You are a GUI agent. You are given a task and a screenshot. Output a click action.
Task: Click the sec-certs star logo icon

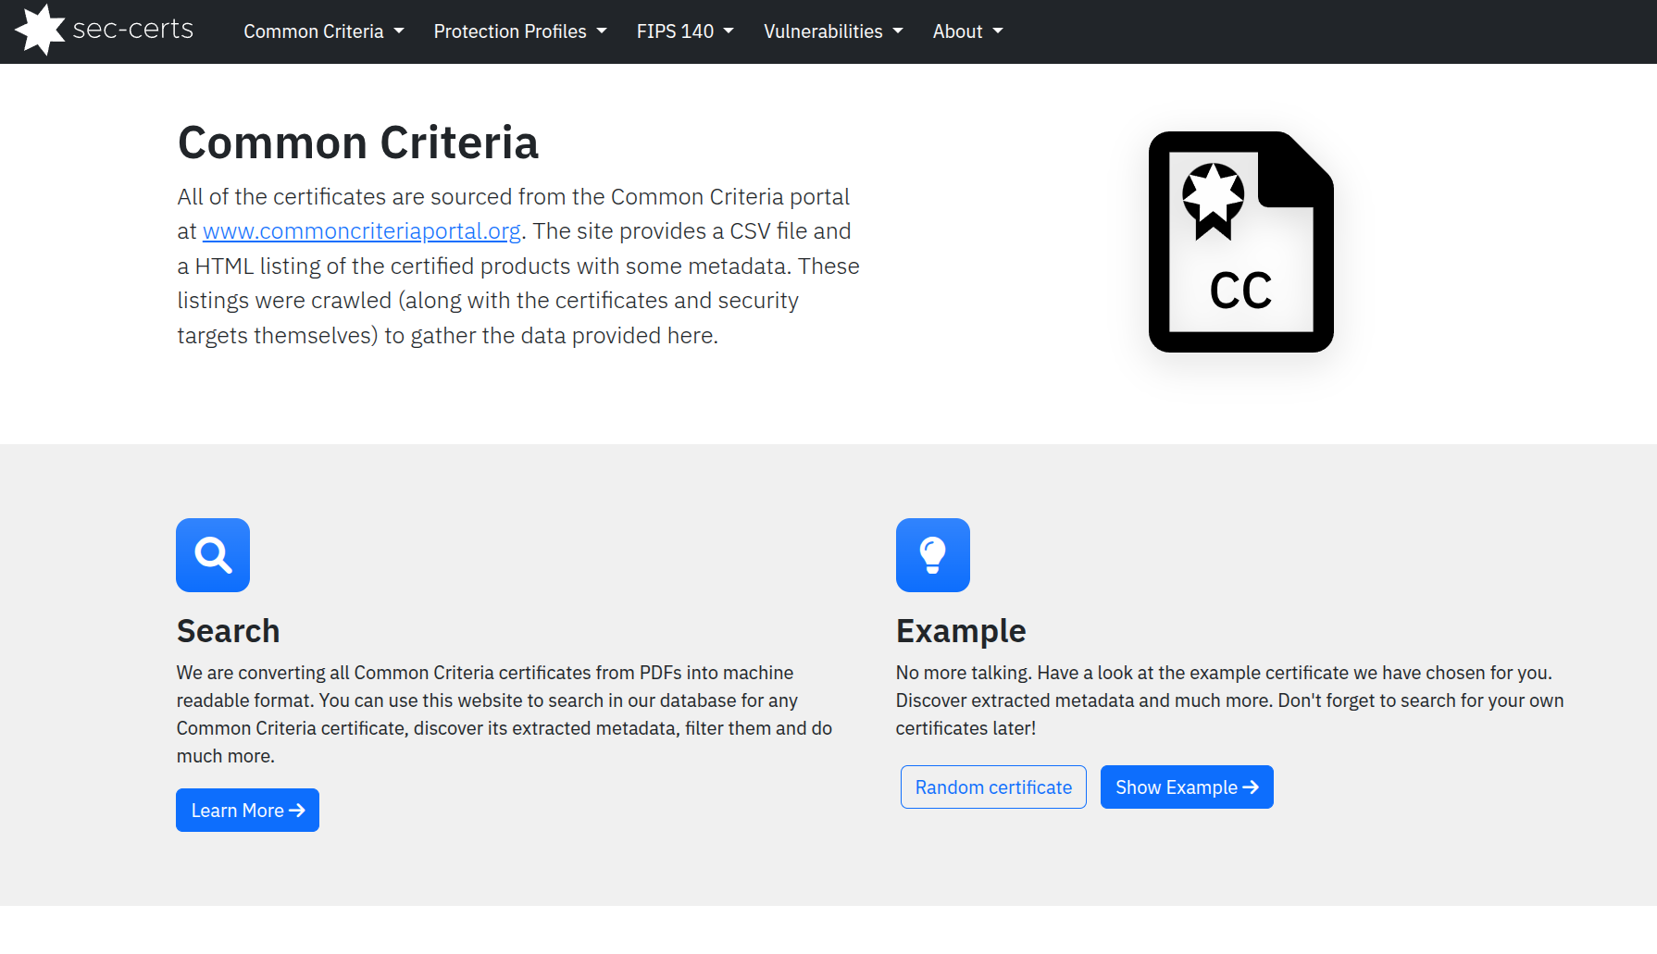[x=41, y=30]
